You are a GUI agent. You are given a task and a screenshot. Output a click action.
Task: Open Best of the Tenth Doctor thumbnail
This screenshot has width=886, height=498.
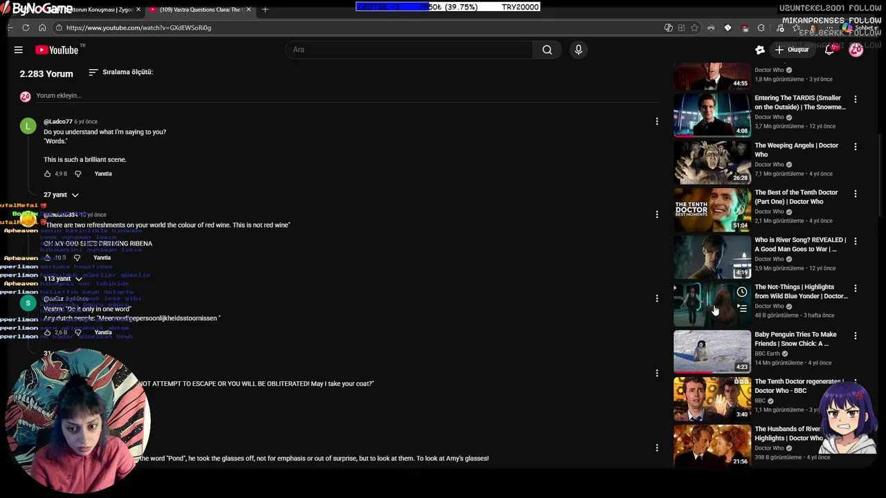[x=712, y=210]
